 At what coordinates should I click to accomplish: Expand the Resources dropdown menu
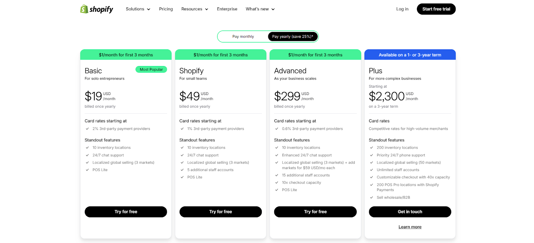[195, 9]
